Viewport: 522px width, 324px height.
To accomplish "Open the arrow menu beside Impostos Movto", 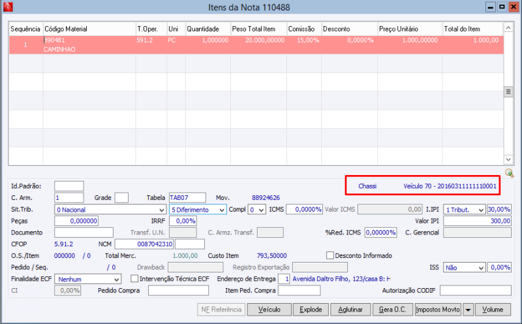I will [468, 310].
